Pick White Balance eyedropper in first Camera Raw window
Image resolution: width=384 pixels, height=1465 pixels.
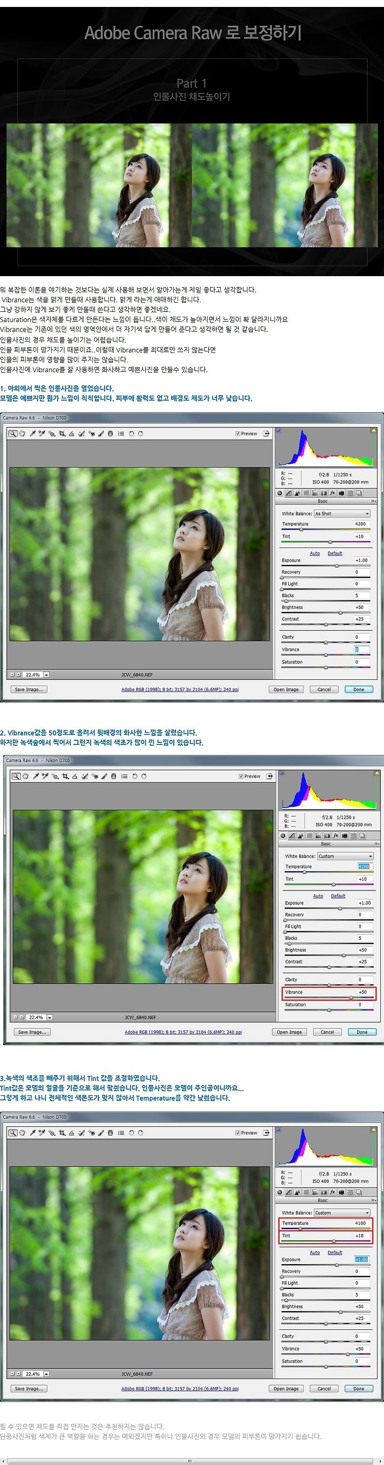pyautogui.click(x=33, y=433)
